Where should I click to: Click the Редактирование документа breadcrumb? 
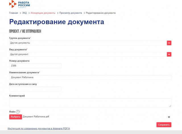point(101,13)
